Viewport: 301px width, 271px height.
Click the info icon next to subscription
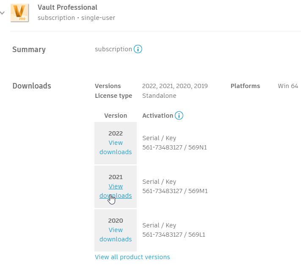click(138, 49)
